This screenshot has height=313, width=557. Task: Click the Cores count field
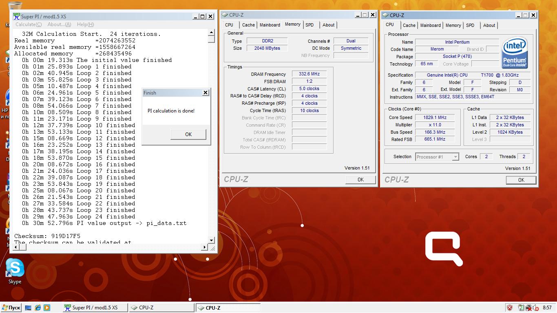point(486,156)
